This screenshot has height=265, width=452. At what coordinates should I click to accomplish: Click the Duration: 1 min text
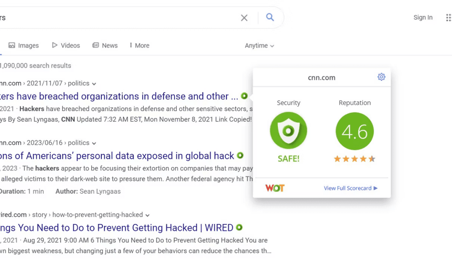pos(22,191)
